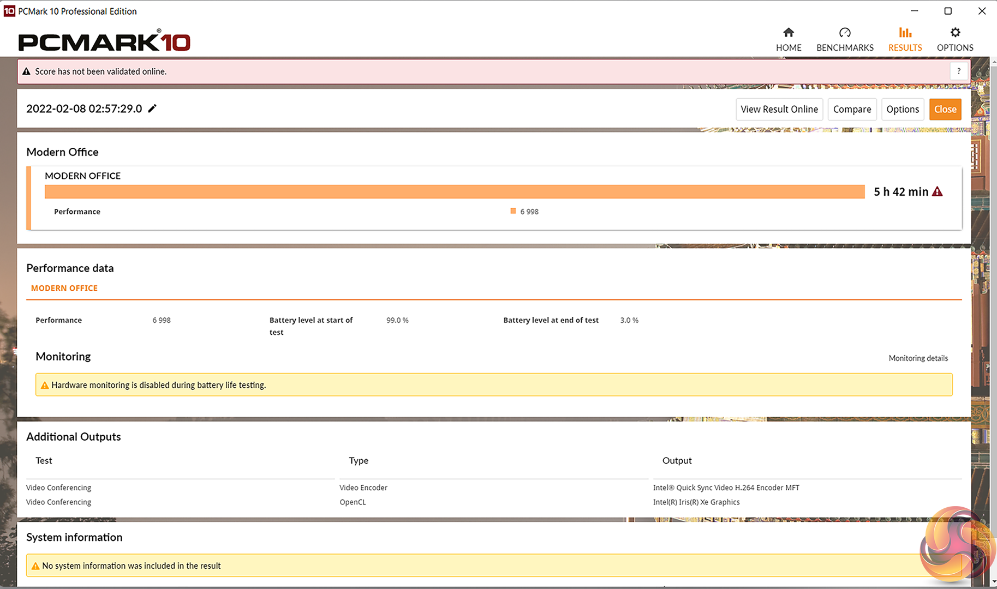Click the Modern Office section heading
The height and width of the screenshot is (589, 997).
point(62,152)
